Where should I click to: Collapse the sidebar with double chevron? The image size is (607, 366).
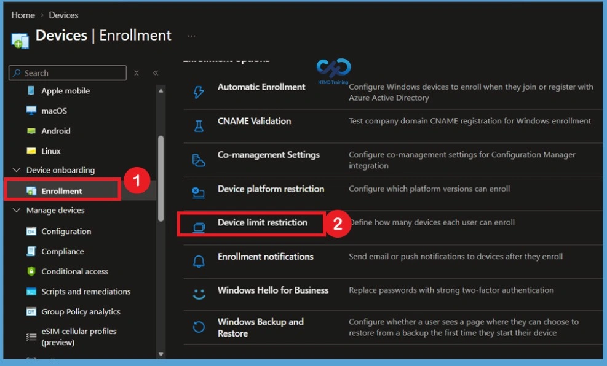pyautogui.click(x=155, y=72)
